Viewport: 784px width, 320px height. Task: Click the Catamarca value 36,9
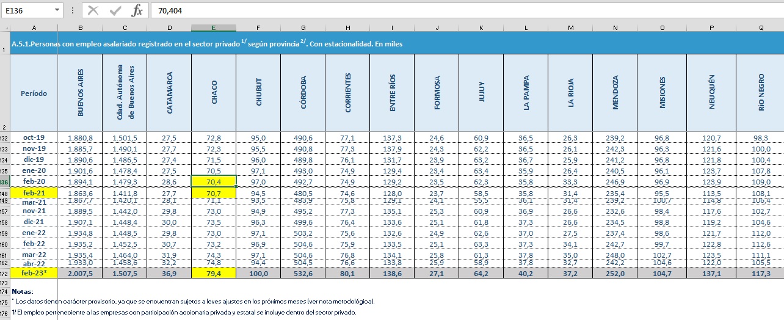[x=169, y=274]
